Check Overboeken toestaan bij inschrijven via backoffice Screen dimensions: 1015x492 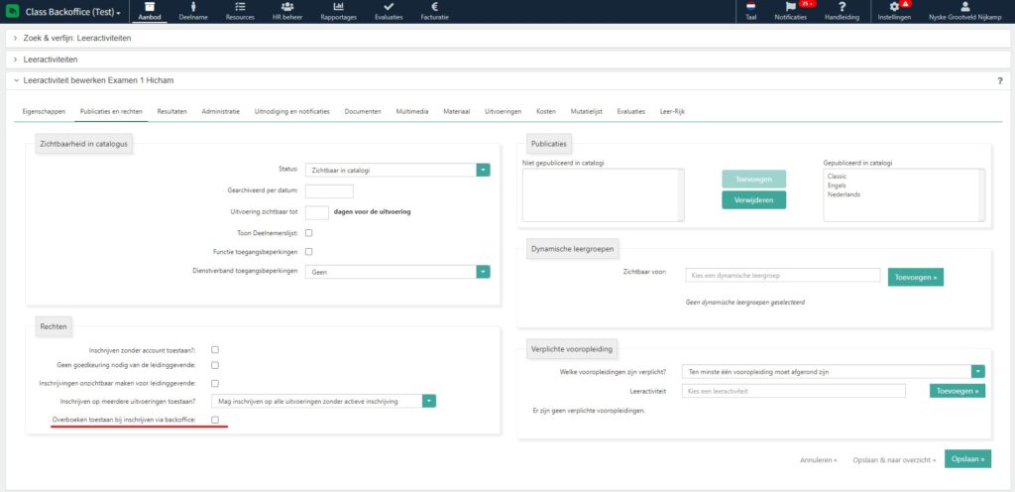click(215, 421)
